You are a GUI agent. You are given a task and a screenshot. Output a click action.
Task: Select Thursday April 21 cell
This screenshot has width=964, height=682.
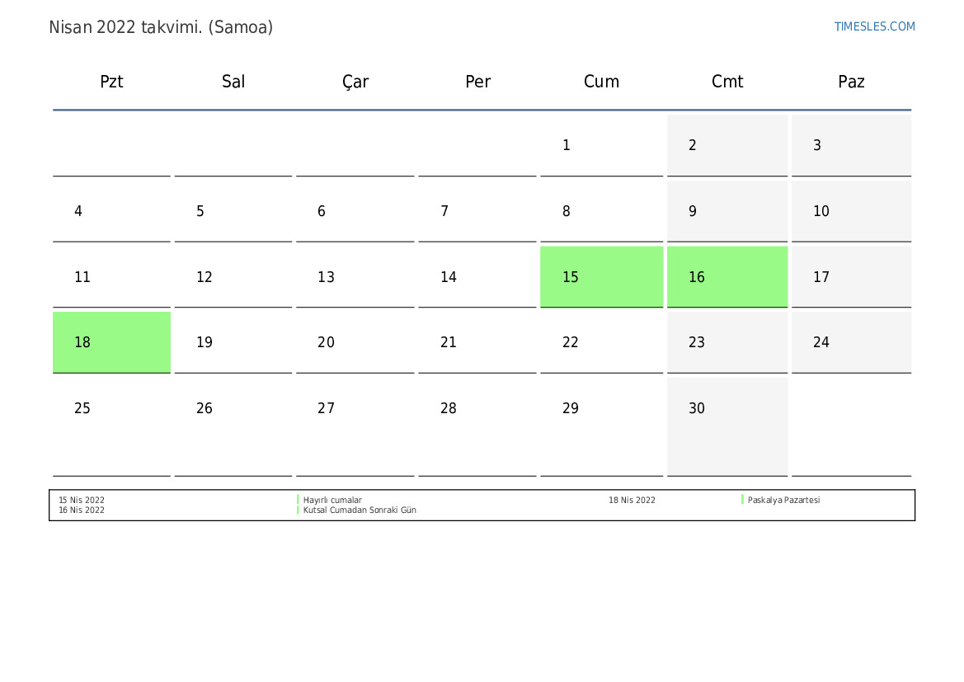pyautogui.click(x=477, y=342)
